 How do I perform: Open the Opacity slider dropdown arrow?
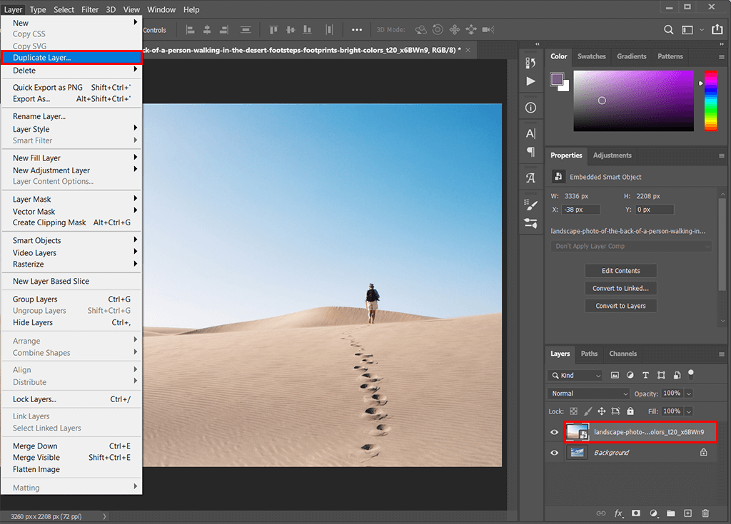click(x=689, y=394)
